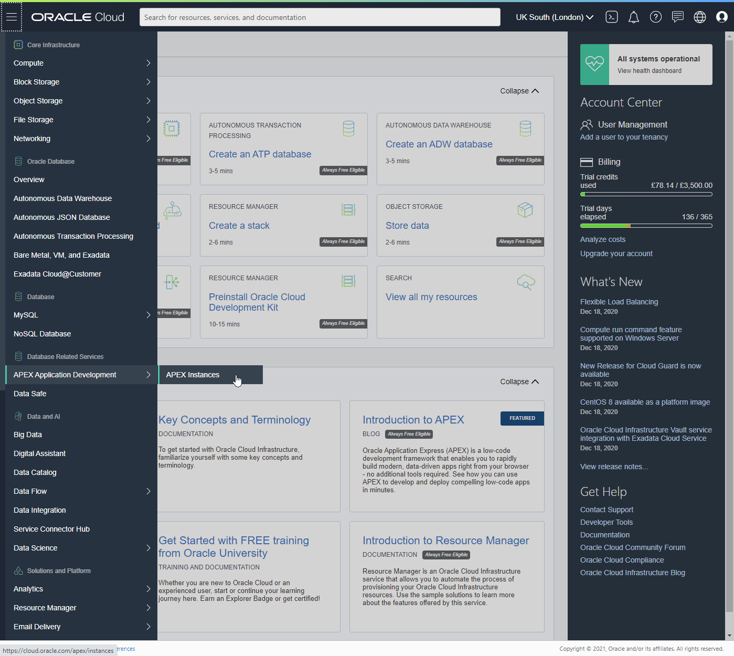This screenshot has height=656, width=734.
Task: Click the Data and AI section icon
Action: (x=18, y=416)
